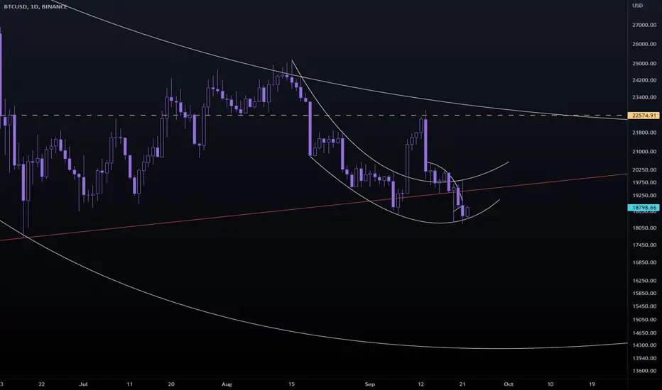
Task: Select the red ascending trend line
Action: [314, 207]
